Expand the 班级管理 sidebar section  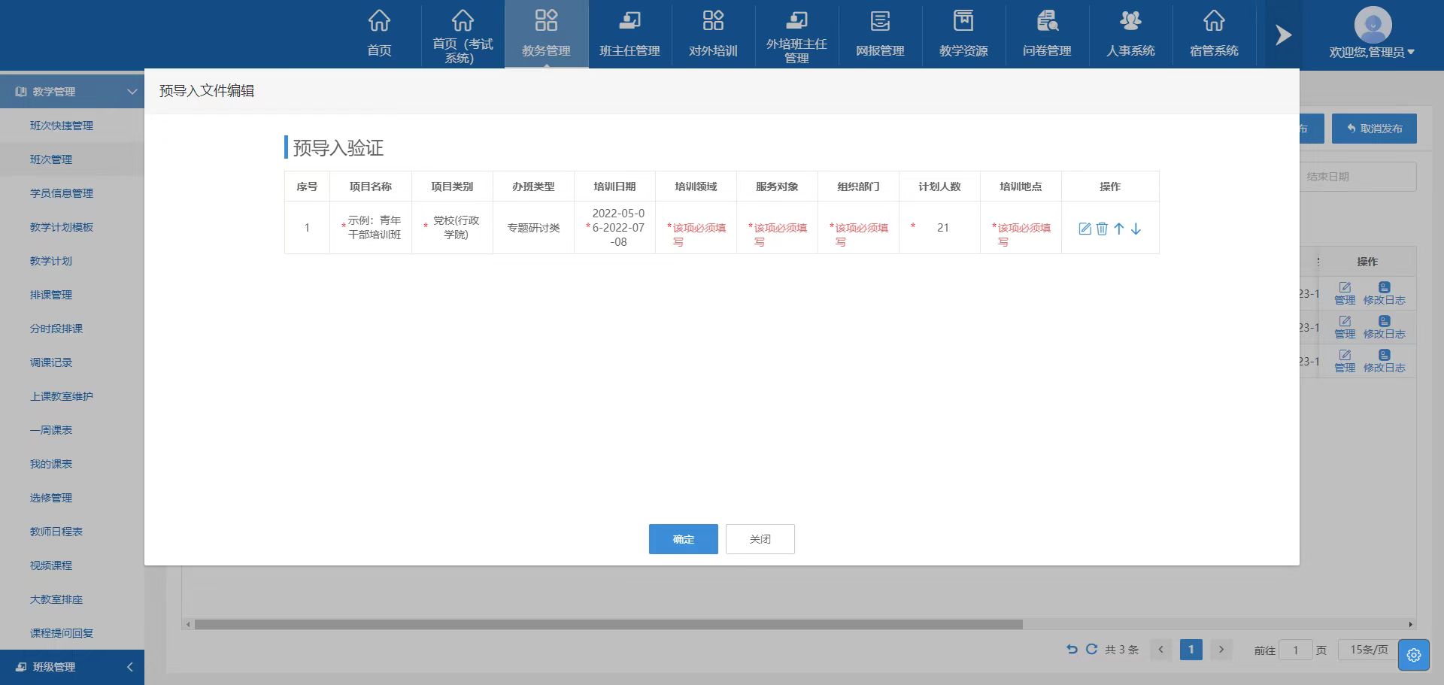[x=72, y=667]
